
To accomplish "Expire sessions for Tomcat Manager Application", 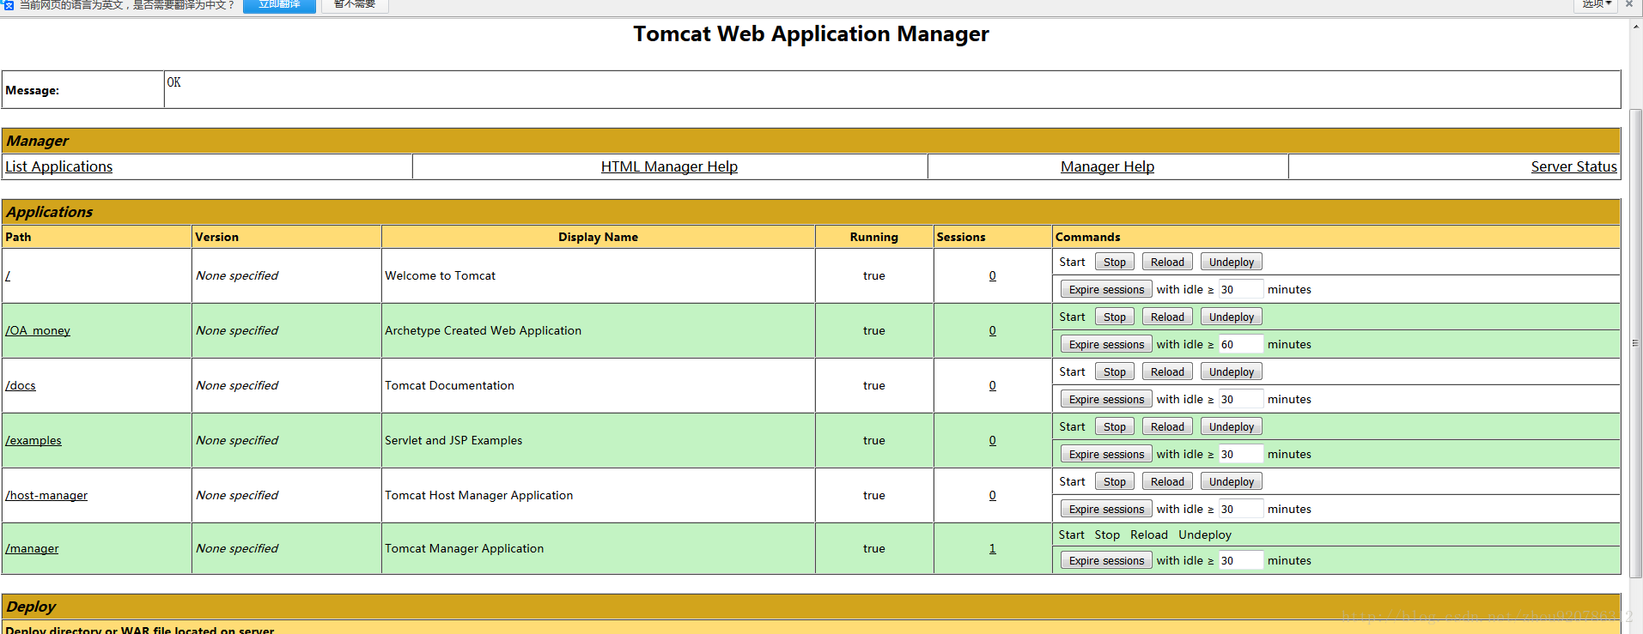I will [x=1106, y=560].
